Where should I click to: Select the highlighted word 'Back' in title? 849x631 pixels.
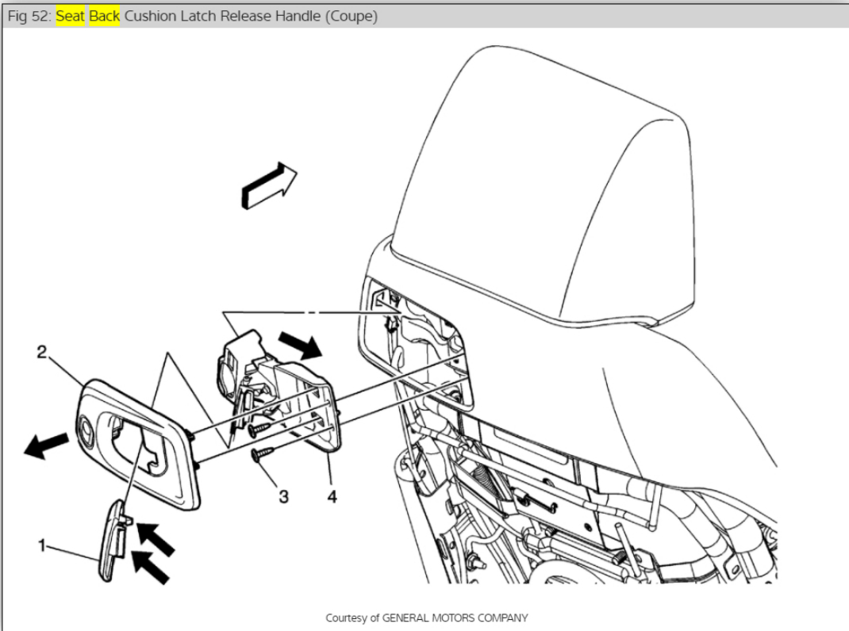105,16
